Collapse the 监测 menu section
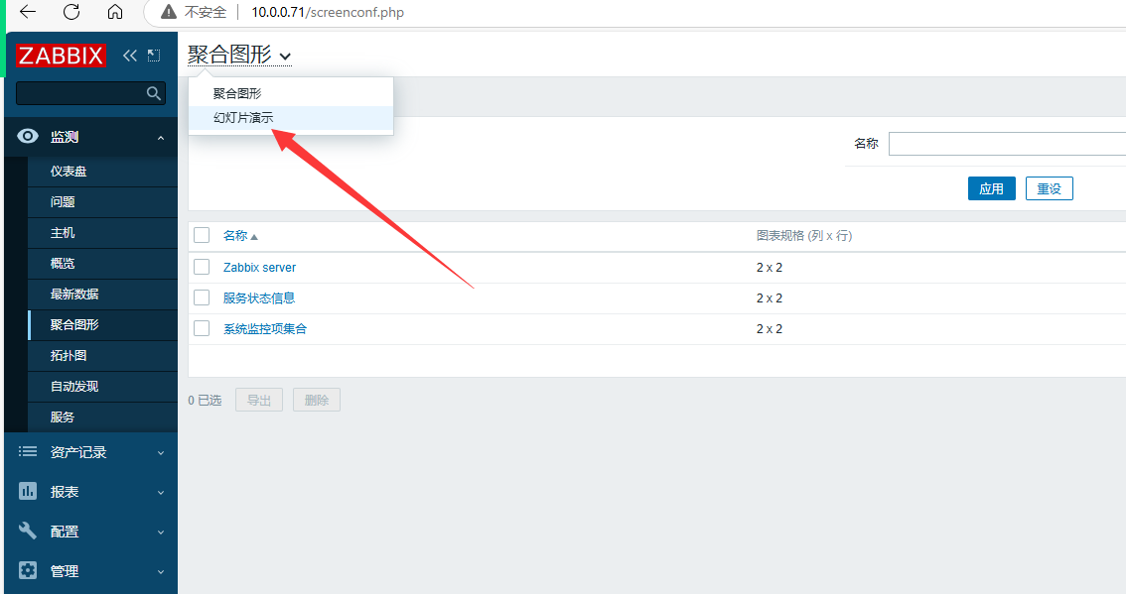The image size is (1126, 594). tap(161, 138)
